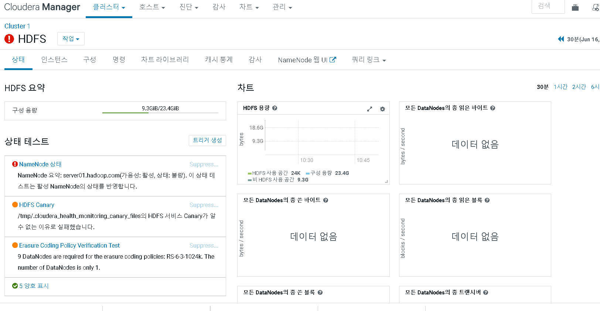Viewport: 600px width, 311px height.
Task: Click green check icon beside 5 양호 표시
Action: (15, 286)
